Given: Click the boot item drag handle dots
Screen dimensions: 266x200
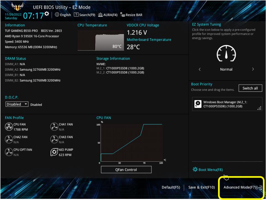Looking at the screenshot, I should (259, 108).
